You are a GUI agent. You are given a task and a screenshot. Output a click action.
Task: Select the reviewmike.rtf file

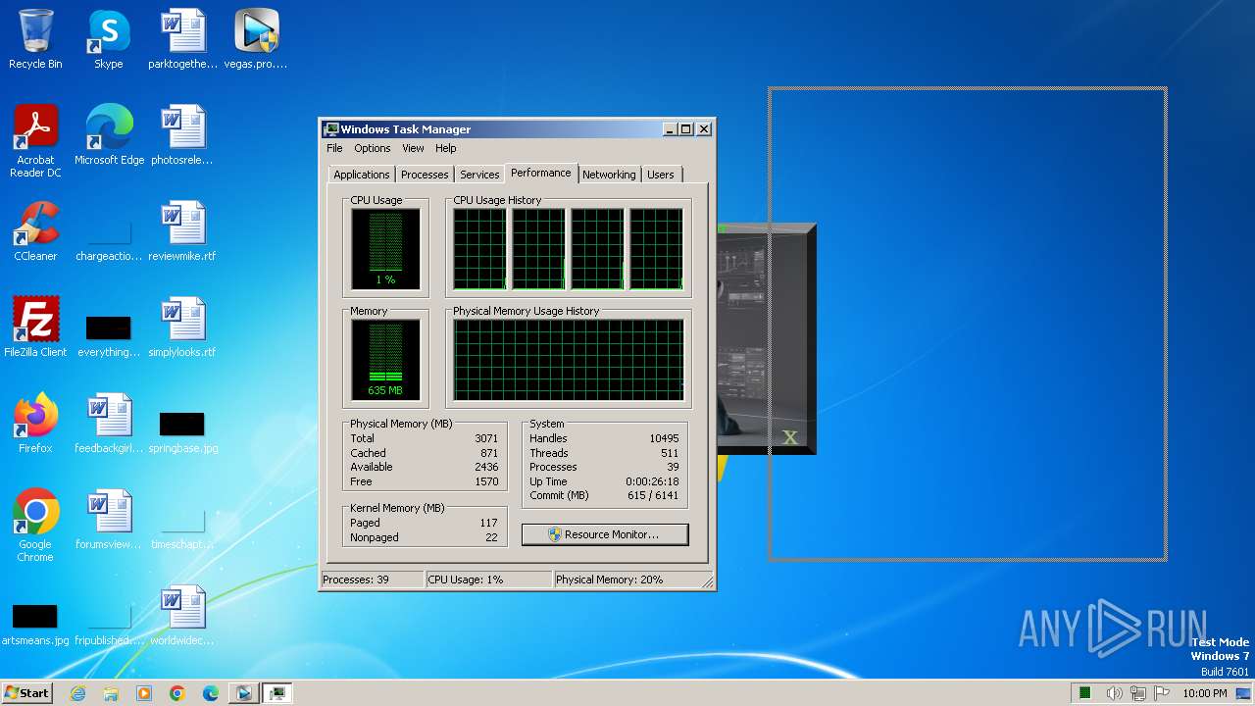[182, 231]
